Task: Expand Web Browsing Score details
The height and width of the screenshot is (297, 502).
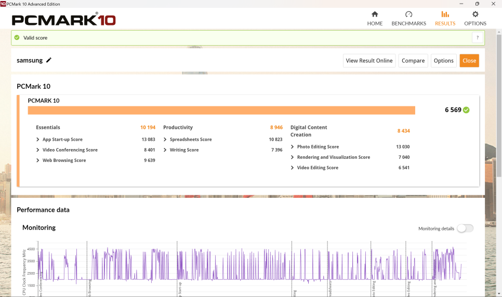Action: click(x=38, y=160)
